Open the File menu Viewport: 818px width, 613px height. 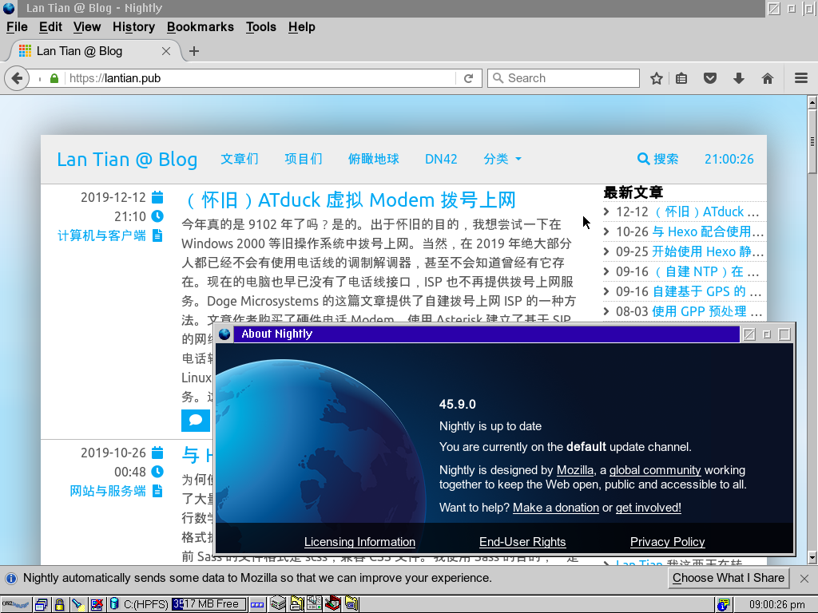pyautogui.click(x=17, y=27)
